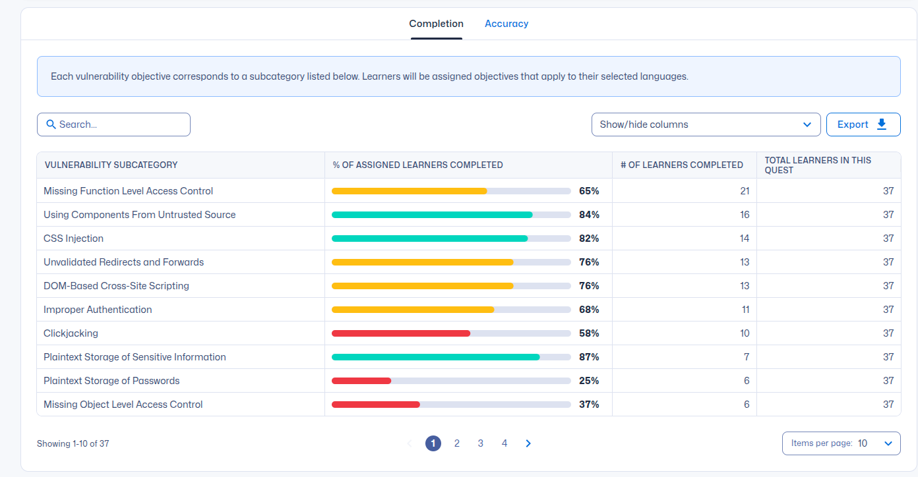Go to page 2 of results
Viewport: 918px width, 477px height.
(457, 443)
